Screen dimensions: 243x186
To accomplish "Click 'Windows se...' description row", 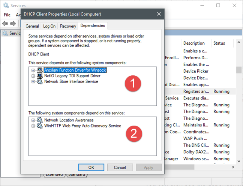I will [x=196, y=159].
